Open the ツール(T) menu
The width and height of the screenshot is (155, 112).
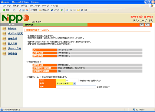(45, 6)
